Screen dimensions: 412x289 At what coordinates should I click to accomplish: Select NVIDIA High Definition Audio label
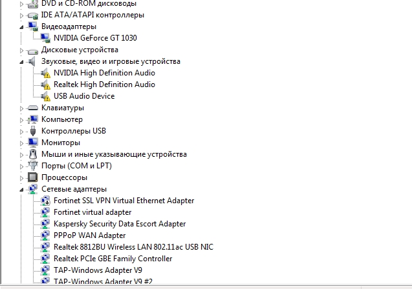coord(104,73)
